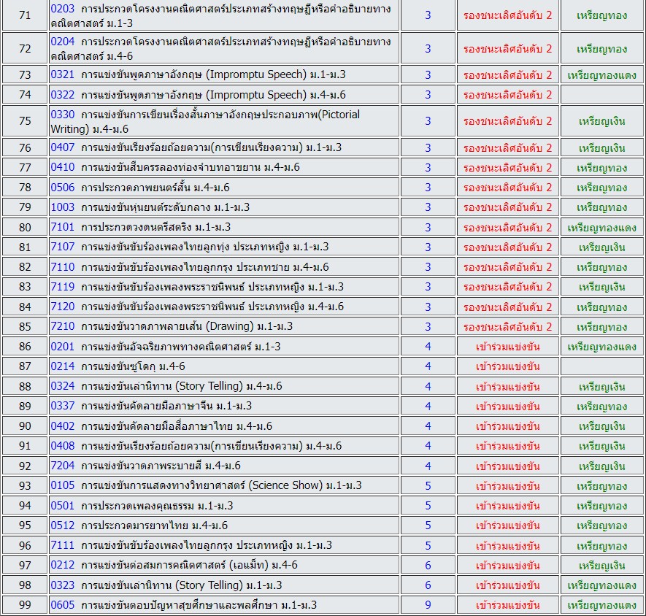
Task: Open the 7210 Drawing activity link
Action: (62, 326)
